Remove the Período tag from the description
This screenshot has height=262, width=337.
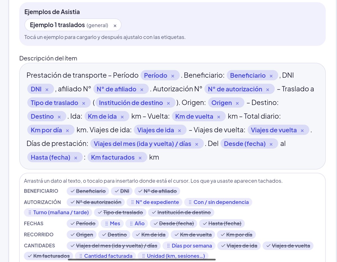pyautogui.click(x=173, y=76)
